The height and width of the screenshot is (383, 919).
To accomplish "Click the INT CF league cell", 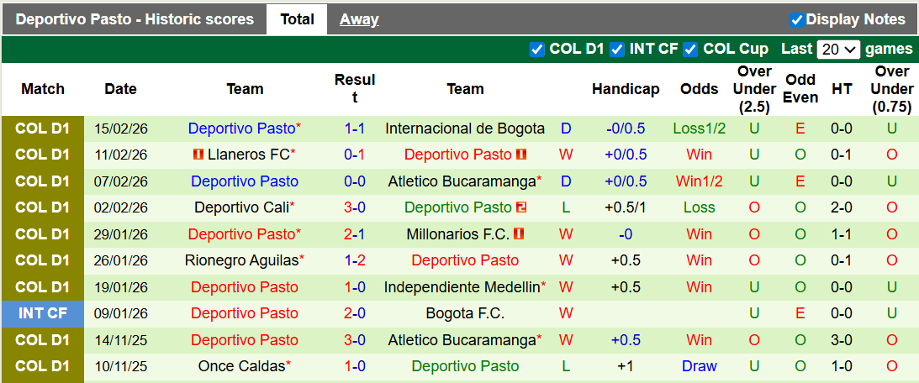I will (43, 313).
